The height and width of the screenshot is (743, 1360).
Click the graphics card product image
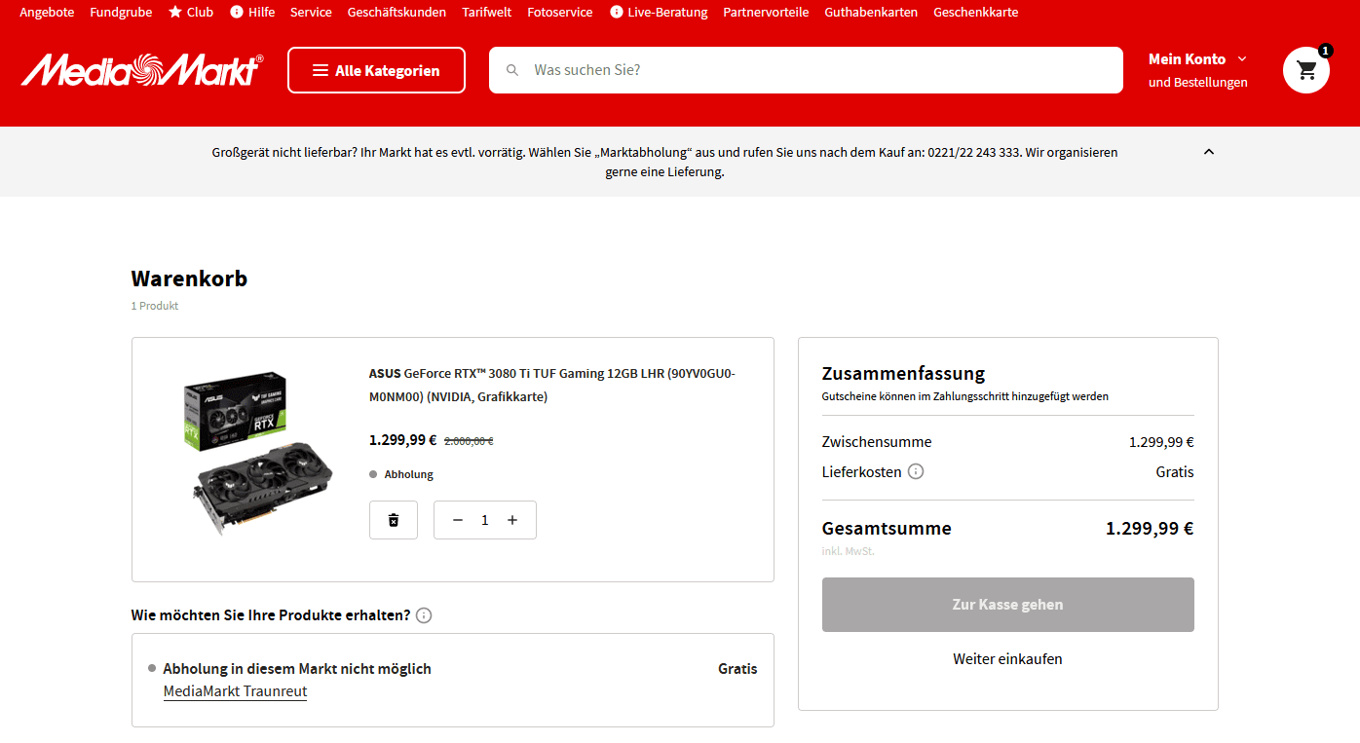click(256, 453)
